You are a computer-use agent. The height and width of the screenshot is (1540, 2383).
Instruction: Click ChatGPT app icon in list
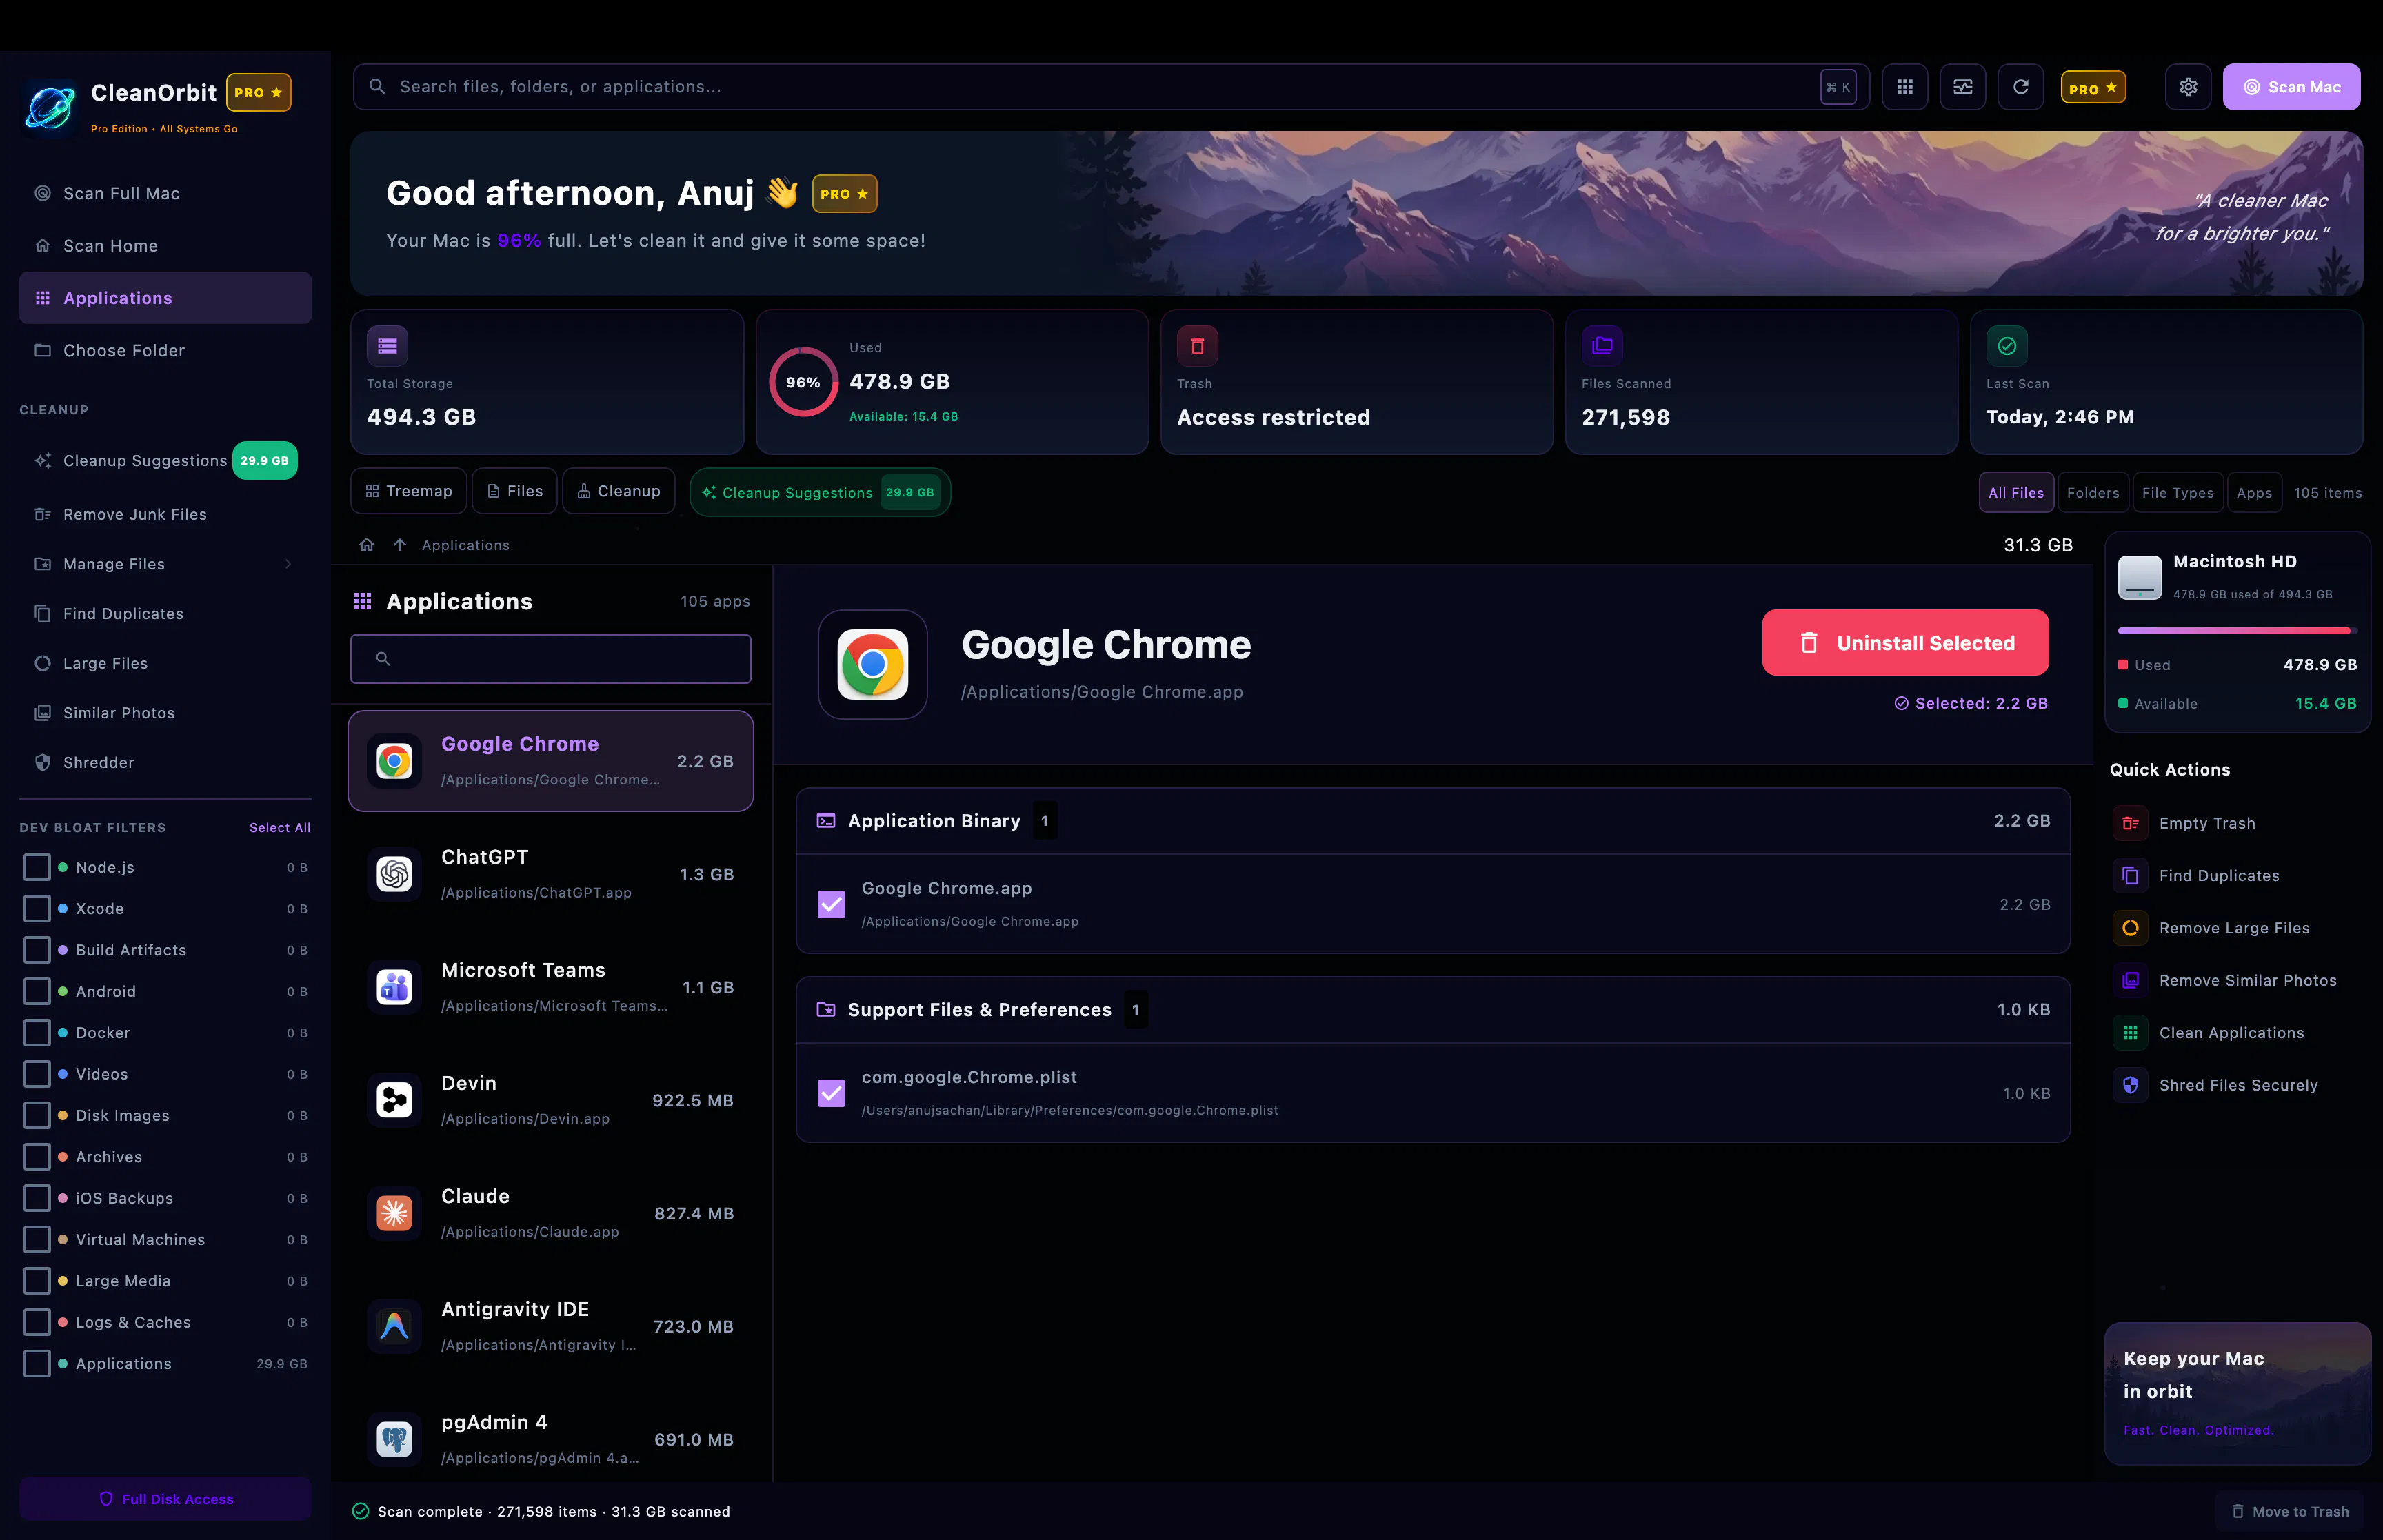(394, 874)
